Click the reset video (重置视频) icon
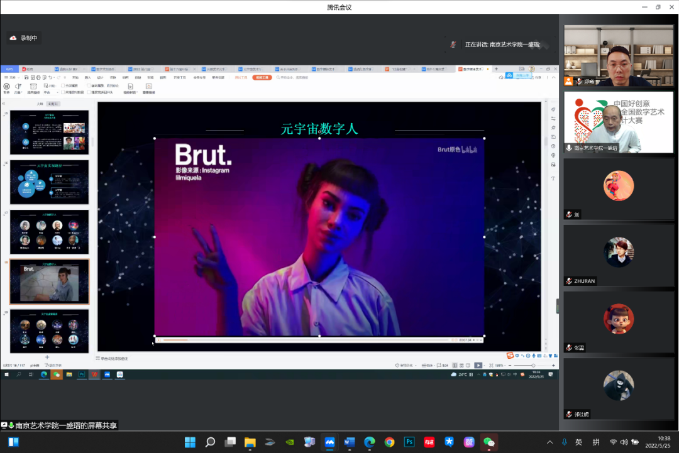679x453 pixels. 149,87
